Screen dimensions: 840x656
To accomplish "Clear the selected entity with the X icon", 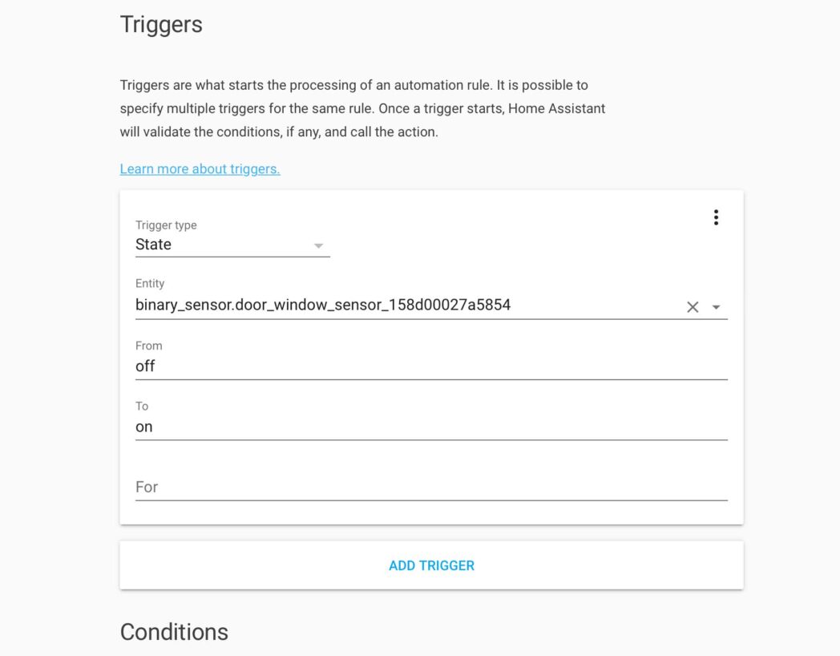I will pos(691,306).
